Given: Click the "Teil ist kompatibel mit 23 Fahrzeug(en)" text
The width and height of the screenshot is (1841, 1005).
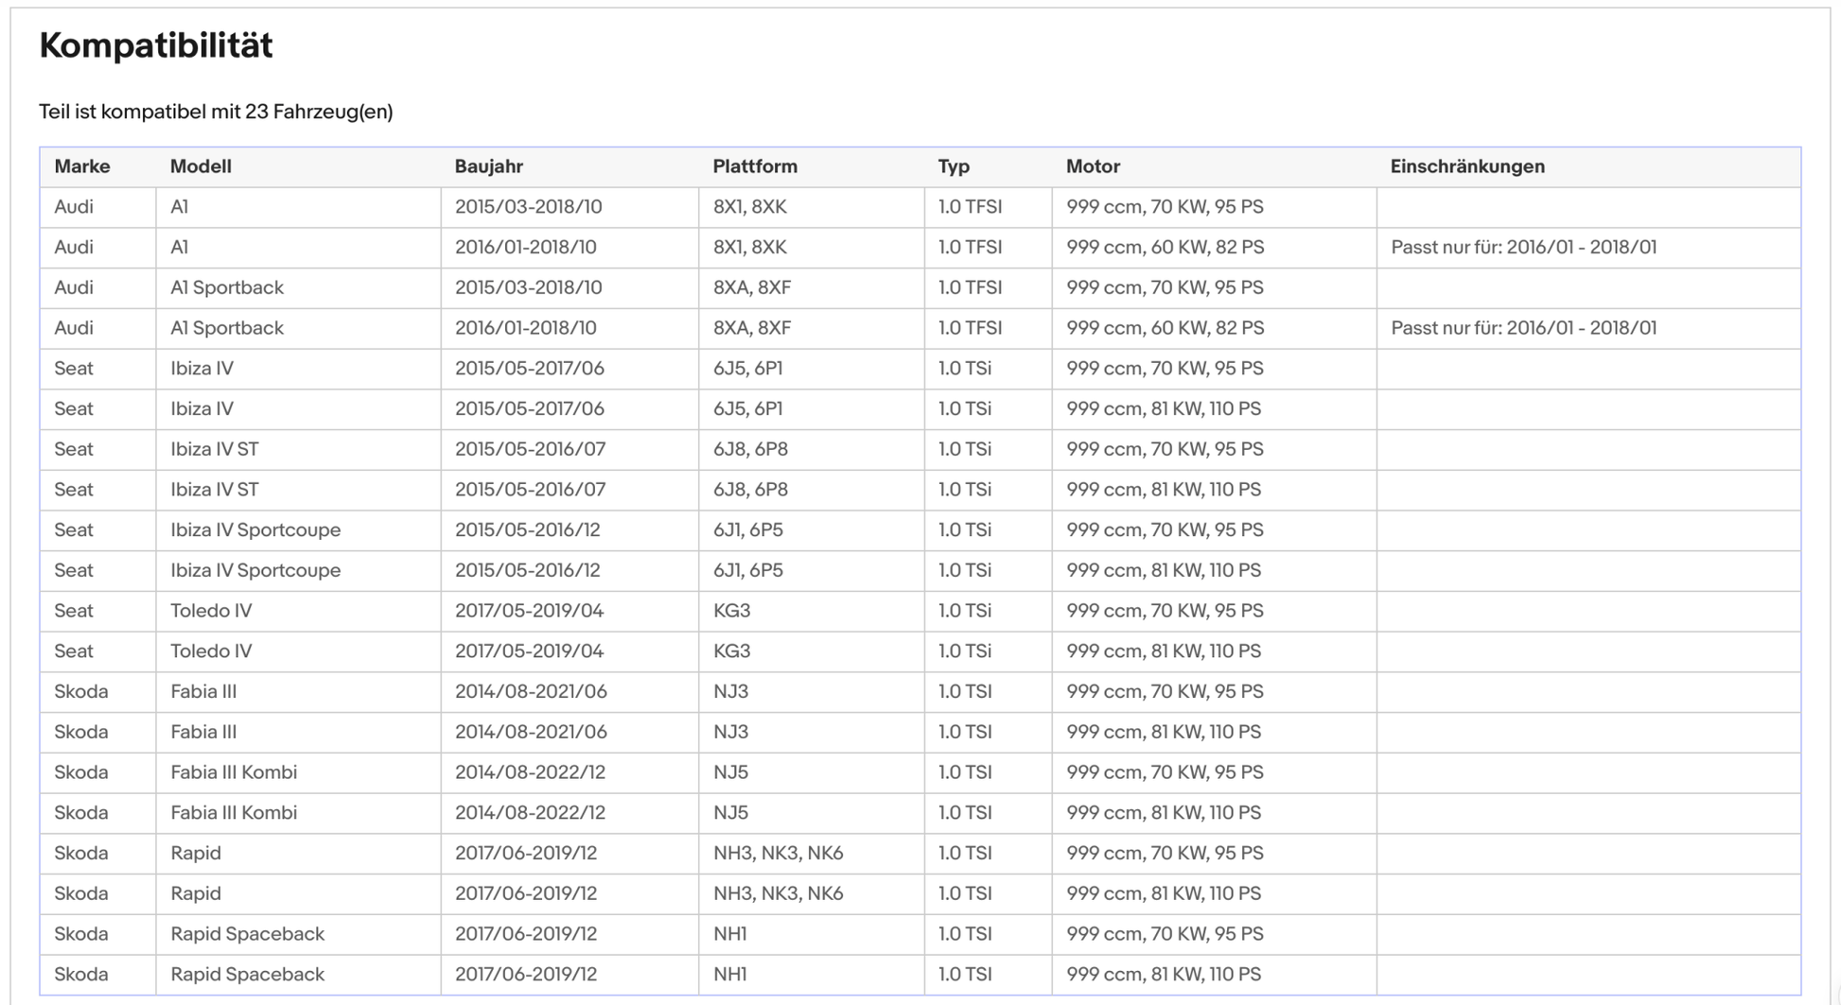Looking at the screenshot, I should coord(216,112).
